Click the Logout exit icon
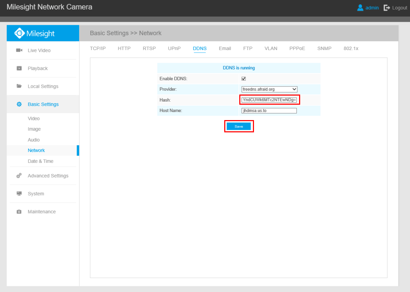Image resolution: width=410 pixels, height=292 pixels. (387, 8)
